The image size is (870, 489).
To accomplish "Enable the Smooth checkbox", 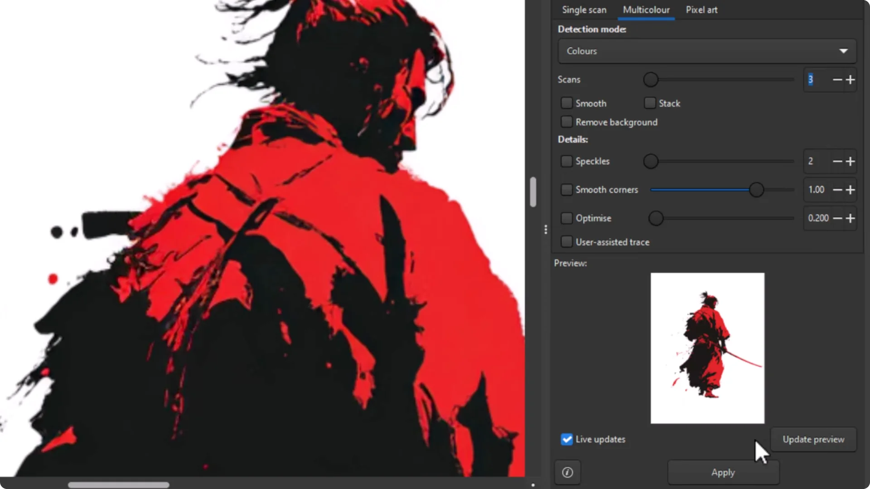I will [x=566, y=103].
